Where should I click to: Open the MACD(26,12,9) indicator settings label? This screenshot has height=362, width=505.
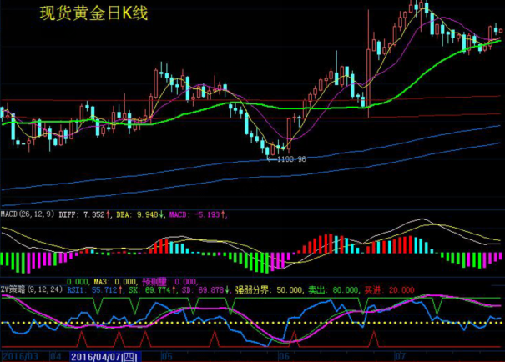(x=28, y=214)
